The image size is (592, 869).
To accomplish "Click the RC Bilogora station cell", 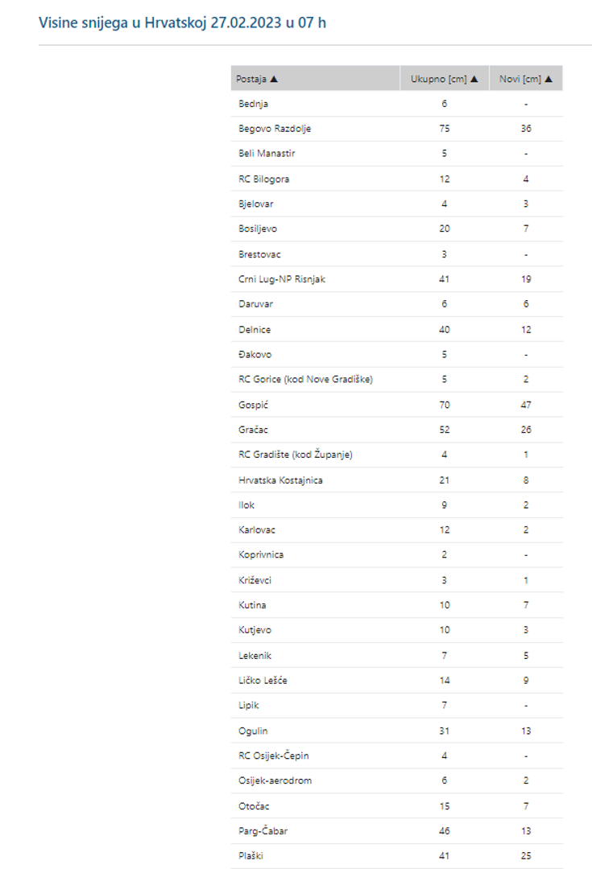I will 264,179.
